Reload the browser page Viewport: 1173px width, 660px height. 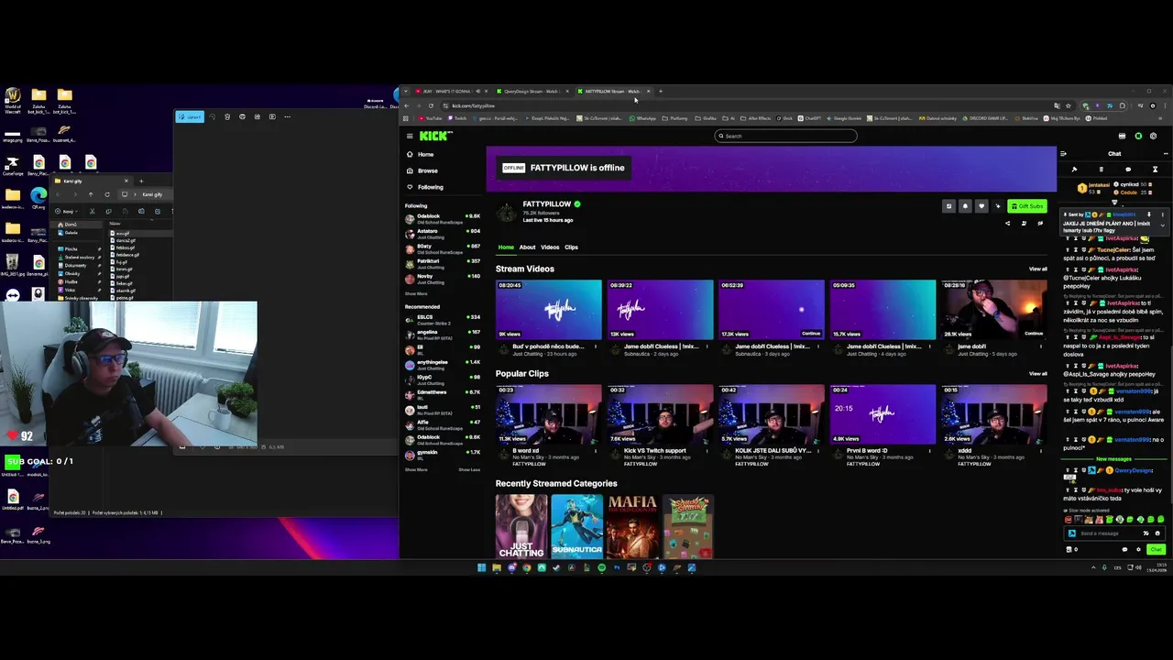[x=431, y=105]
